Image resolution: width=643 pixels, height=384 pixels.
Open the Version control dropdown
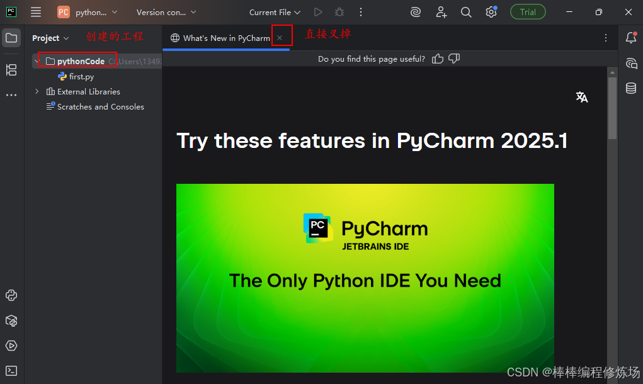point(166,13)
